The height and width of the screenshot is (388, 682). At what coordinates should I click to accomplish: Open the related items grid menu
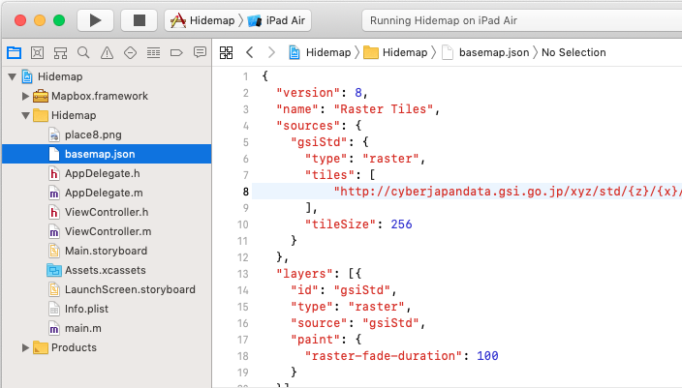226,52
